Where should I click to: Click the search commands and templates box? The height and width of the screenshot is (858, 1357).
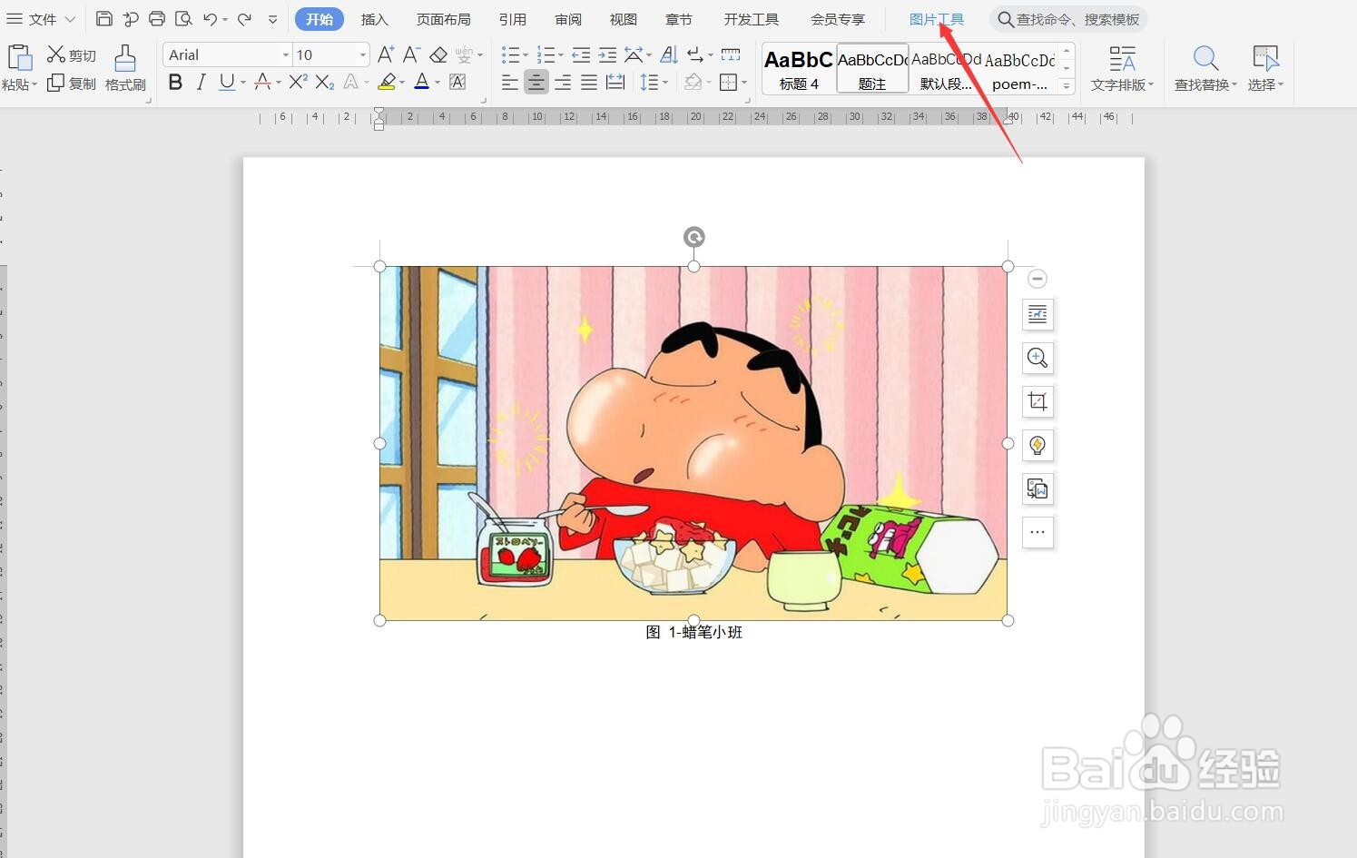(x=1068, y=19)
